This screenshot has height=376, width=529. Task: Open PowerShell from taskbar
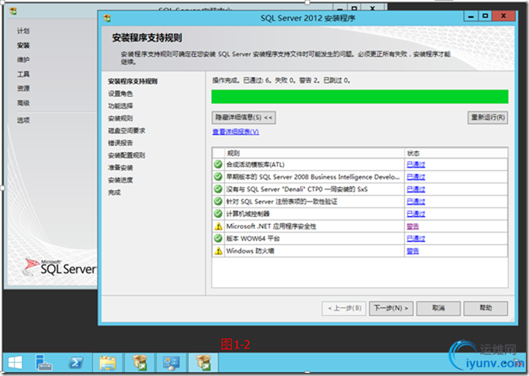click(x=76, y=363)
